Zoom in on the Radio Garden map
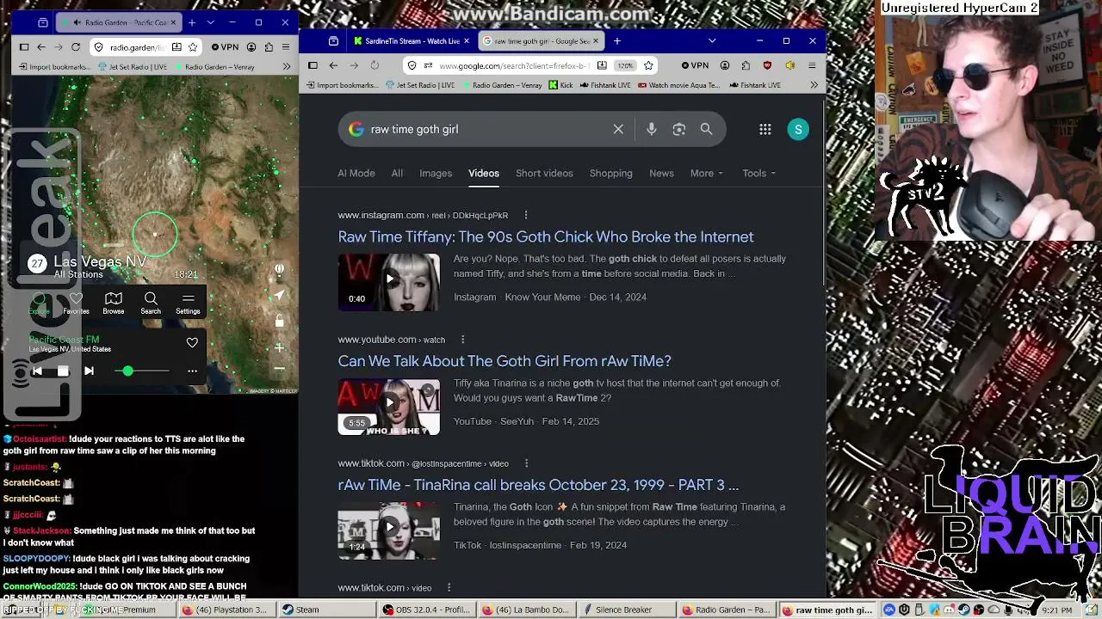 point(279,348)
